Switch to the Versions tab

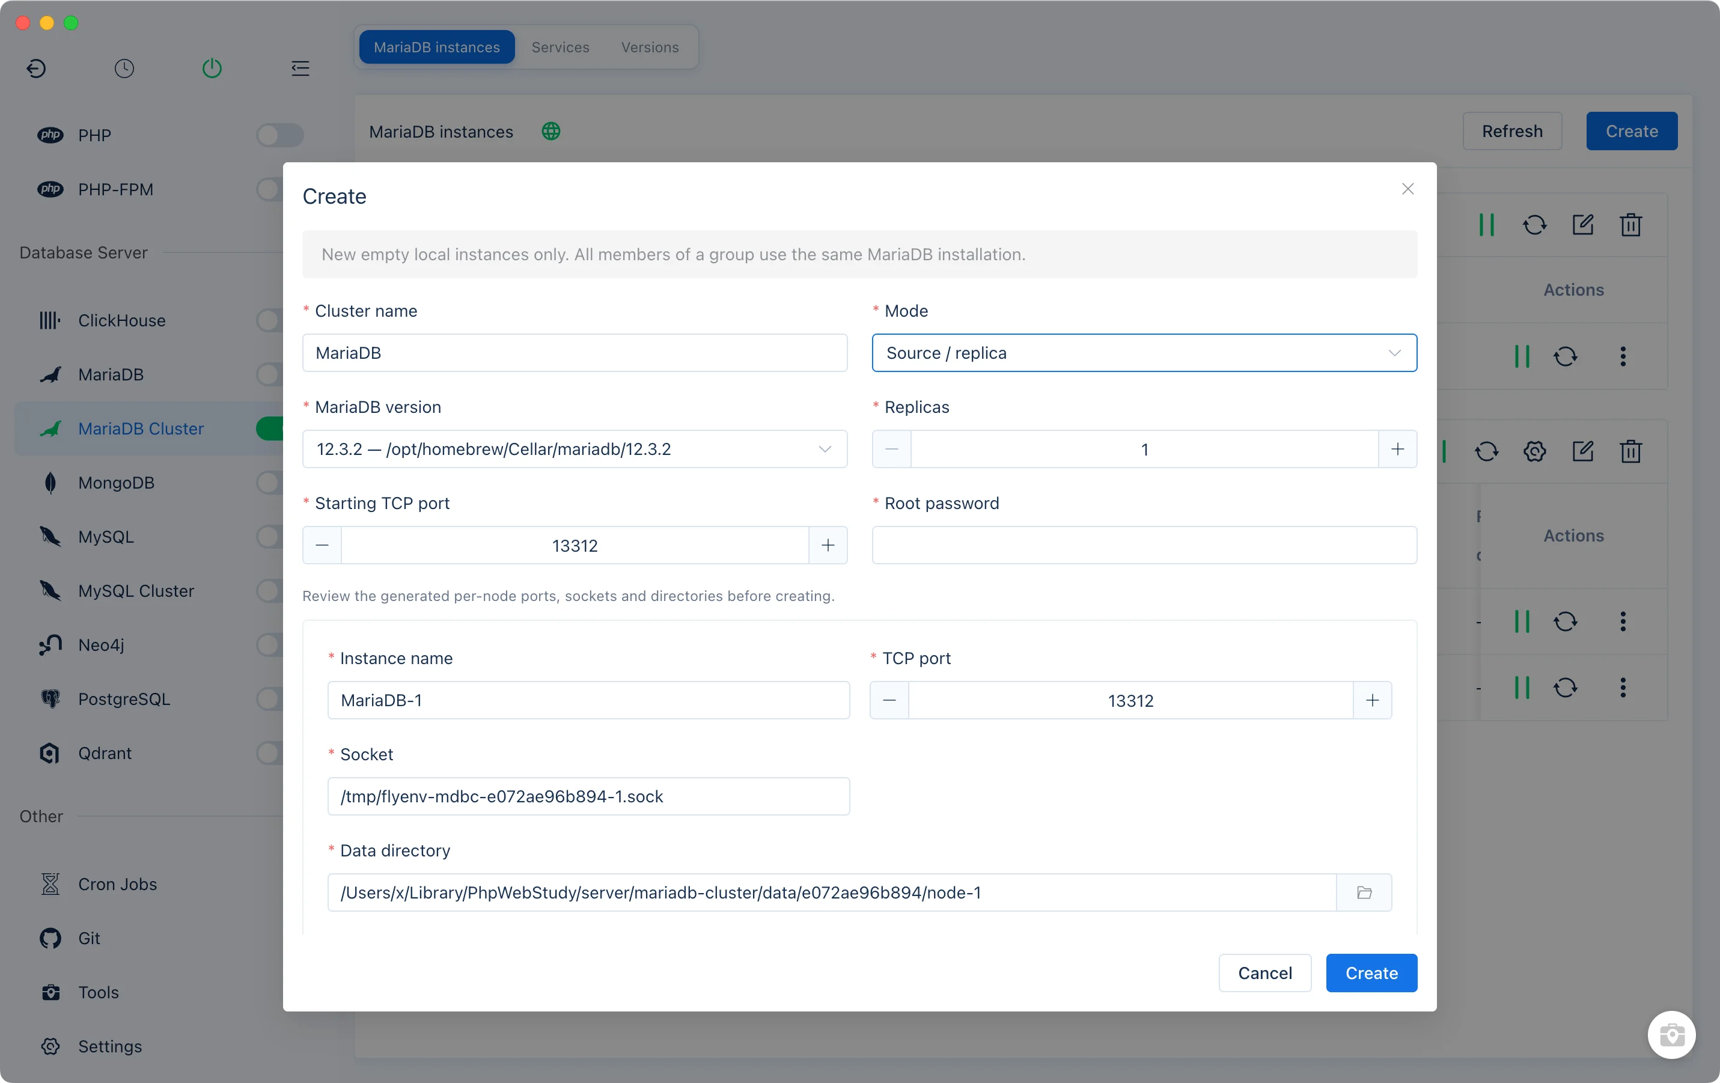[x=649, y=47]
